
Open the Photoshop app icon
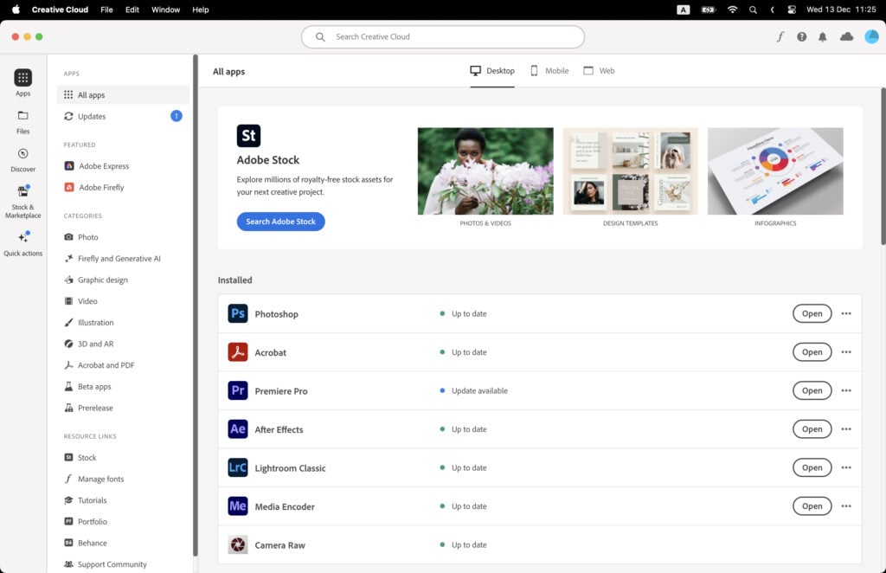(238, 313)
